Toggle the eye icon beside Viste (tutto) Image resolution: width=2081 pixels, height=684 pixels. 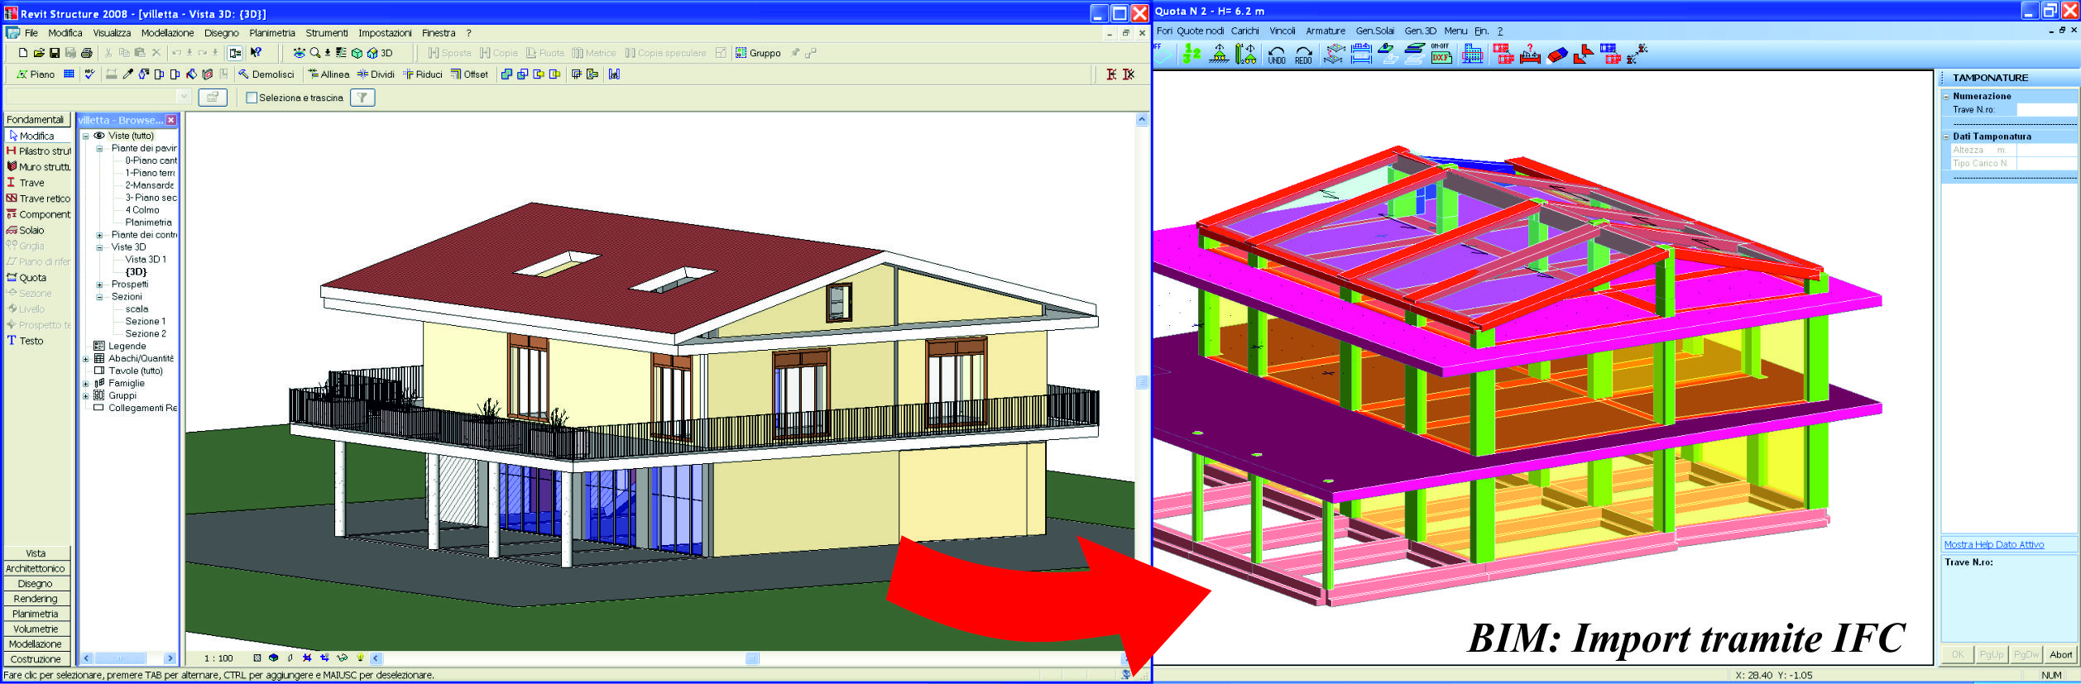coord(99,136)
